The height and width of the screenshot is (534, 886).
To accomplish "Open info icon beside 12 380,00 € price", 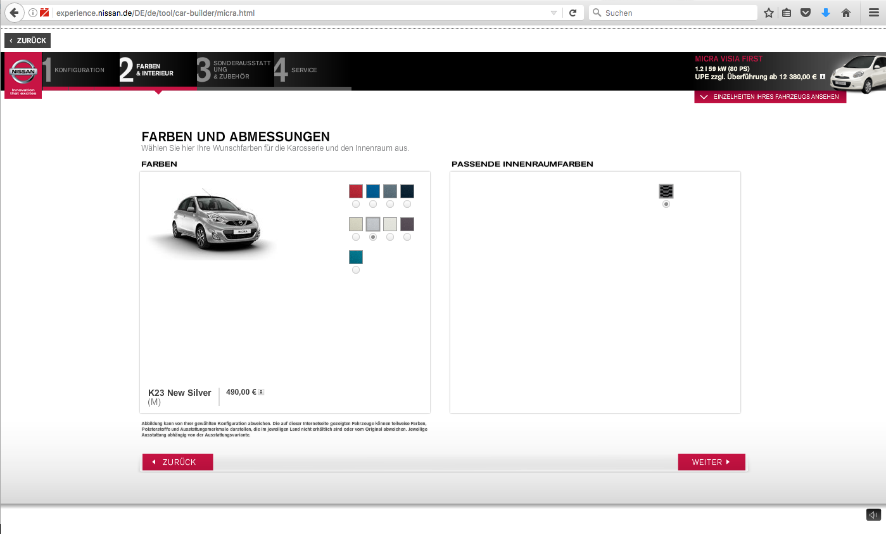I will pyautogui.click(x=823, y=77).
